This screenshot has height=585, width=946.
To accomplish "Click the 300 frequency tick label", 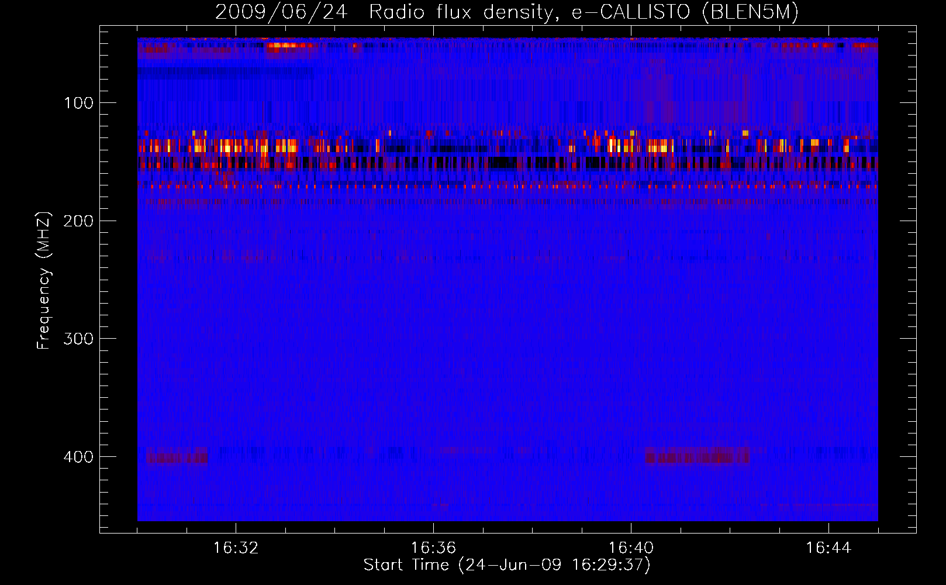I will point(78,339).
